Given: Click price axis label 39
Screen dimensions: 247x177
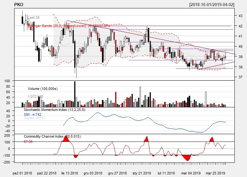Looking at the screenshot, I should tap(240, 56).
